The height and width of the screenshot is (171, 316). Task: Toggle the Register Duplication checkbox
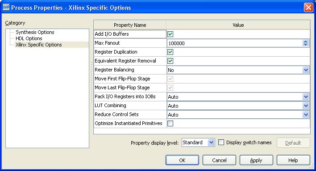pos(170,52)
